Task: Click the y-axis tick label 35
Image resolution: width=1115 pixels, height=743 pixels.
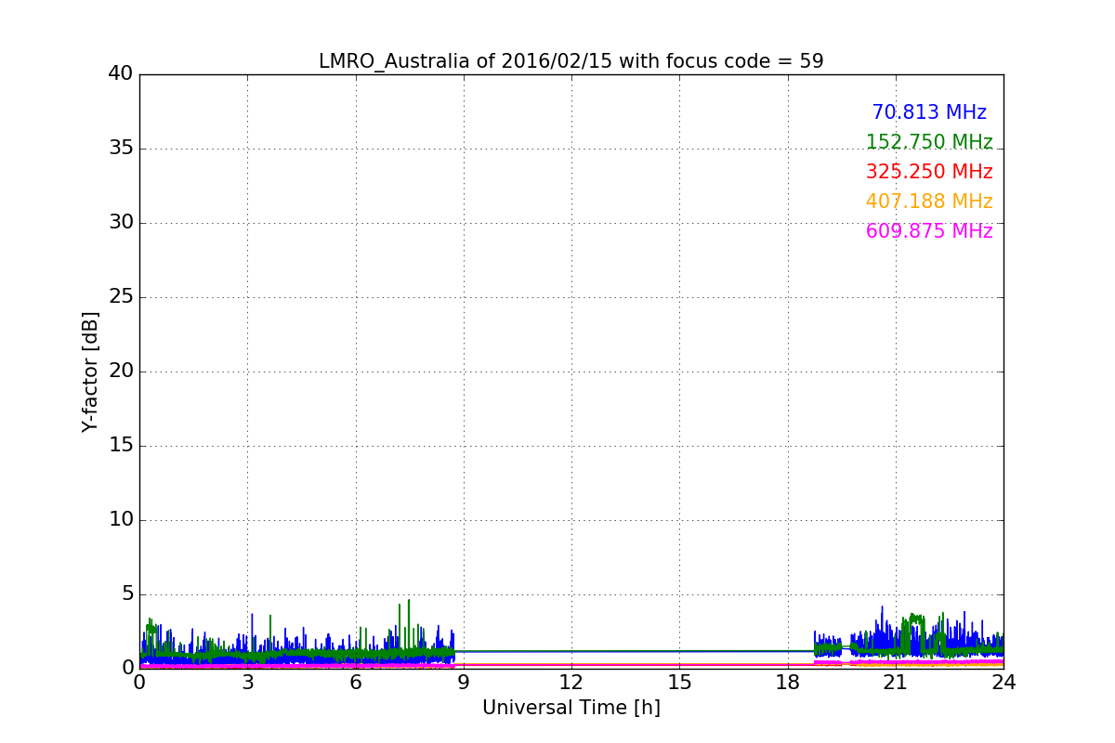Action: point(120,149)
